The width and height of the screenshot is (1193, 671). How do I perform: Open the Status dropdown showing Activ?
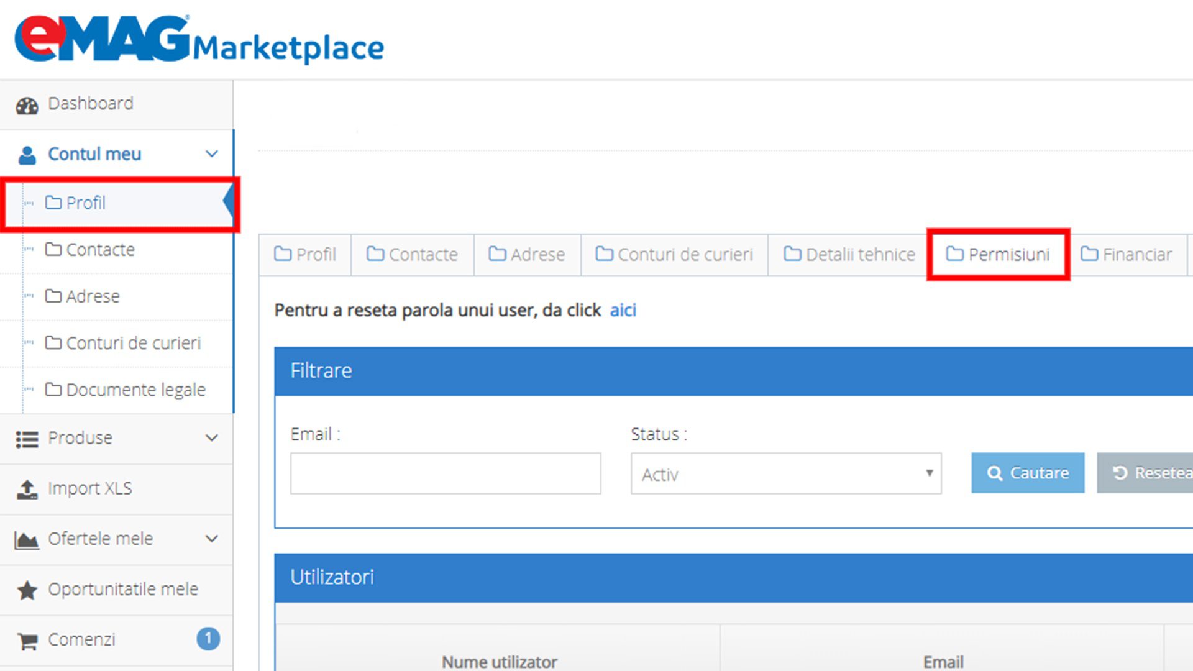[785, 474]
